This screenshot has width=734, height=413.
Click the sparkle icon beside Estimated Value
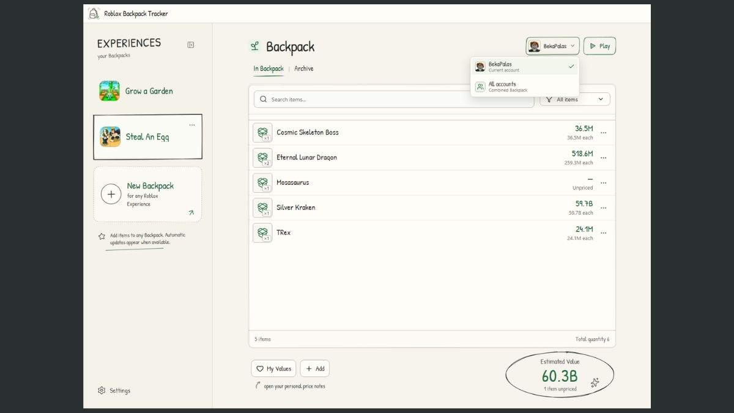pos(595,382)
